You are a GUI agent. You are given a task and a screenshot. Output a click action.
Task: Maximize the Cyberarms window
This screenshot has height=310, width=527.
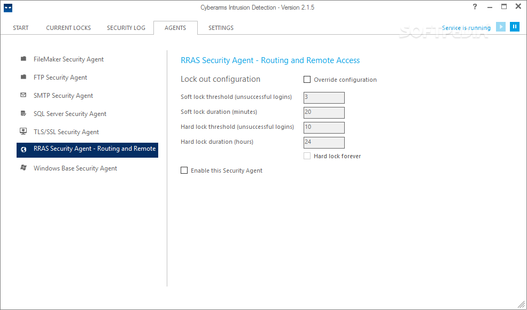(504, 7)
